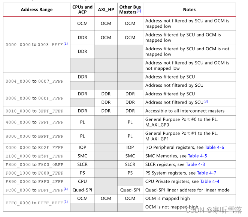Click the 'Accessible to all interconnect masters' note
The width and height of the screenshot is (248, 217).
pyautogui.click(x=185, y=111)
